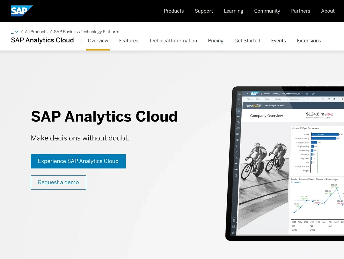Open the Learning menu
344x259 pixels.
(x=233, y=11)
